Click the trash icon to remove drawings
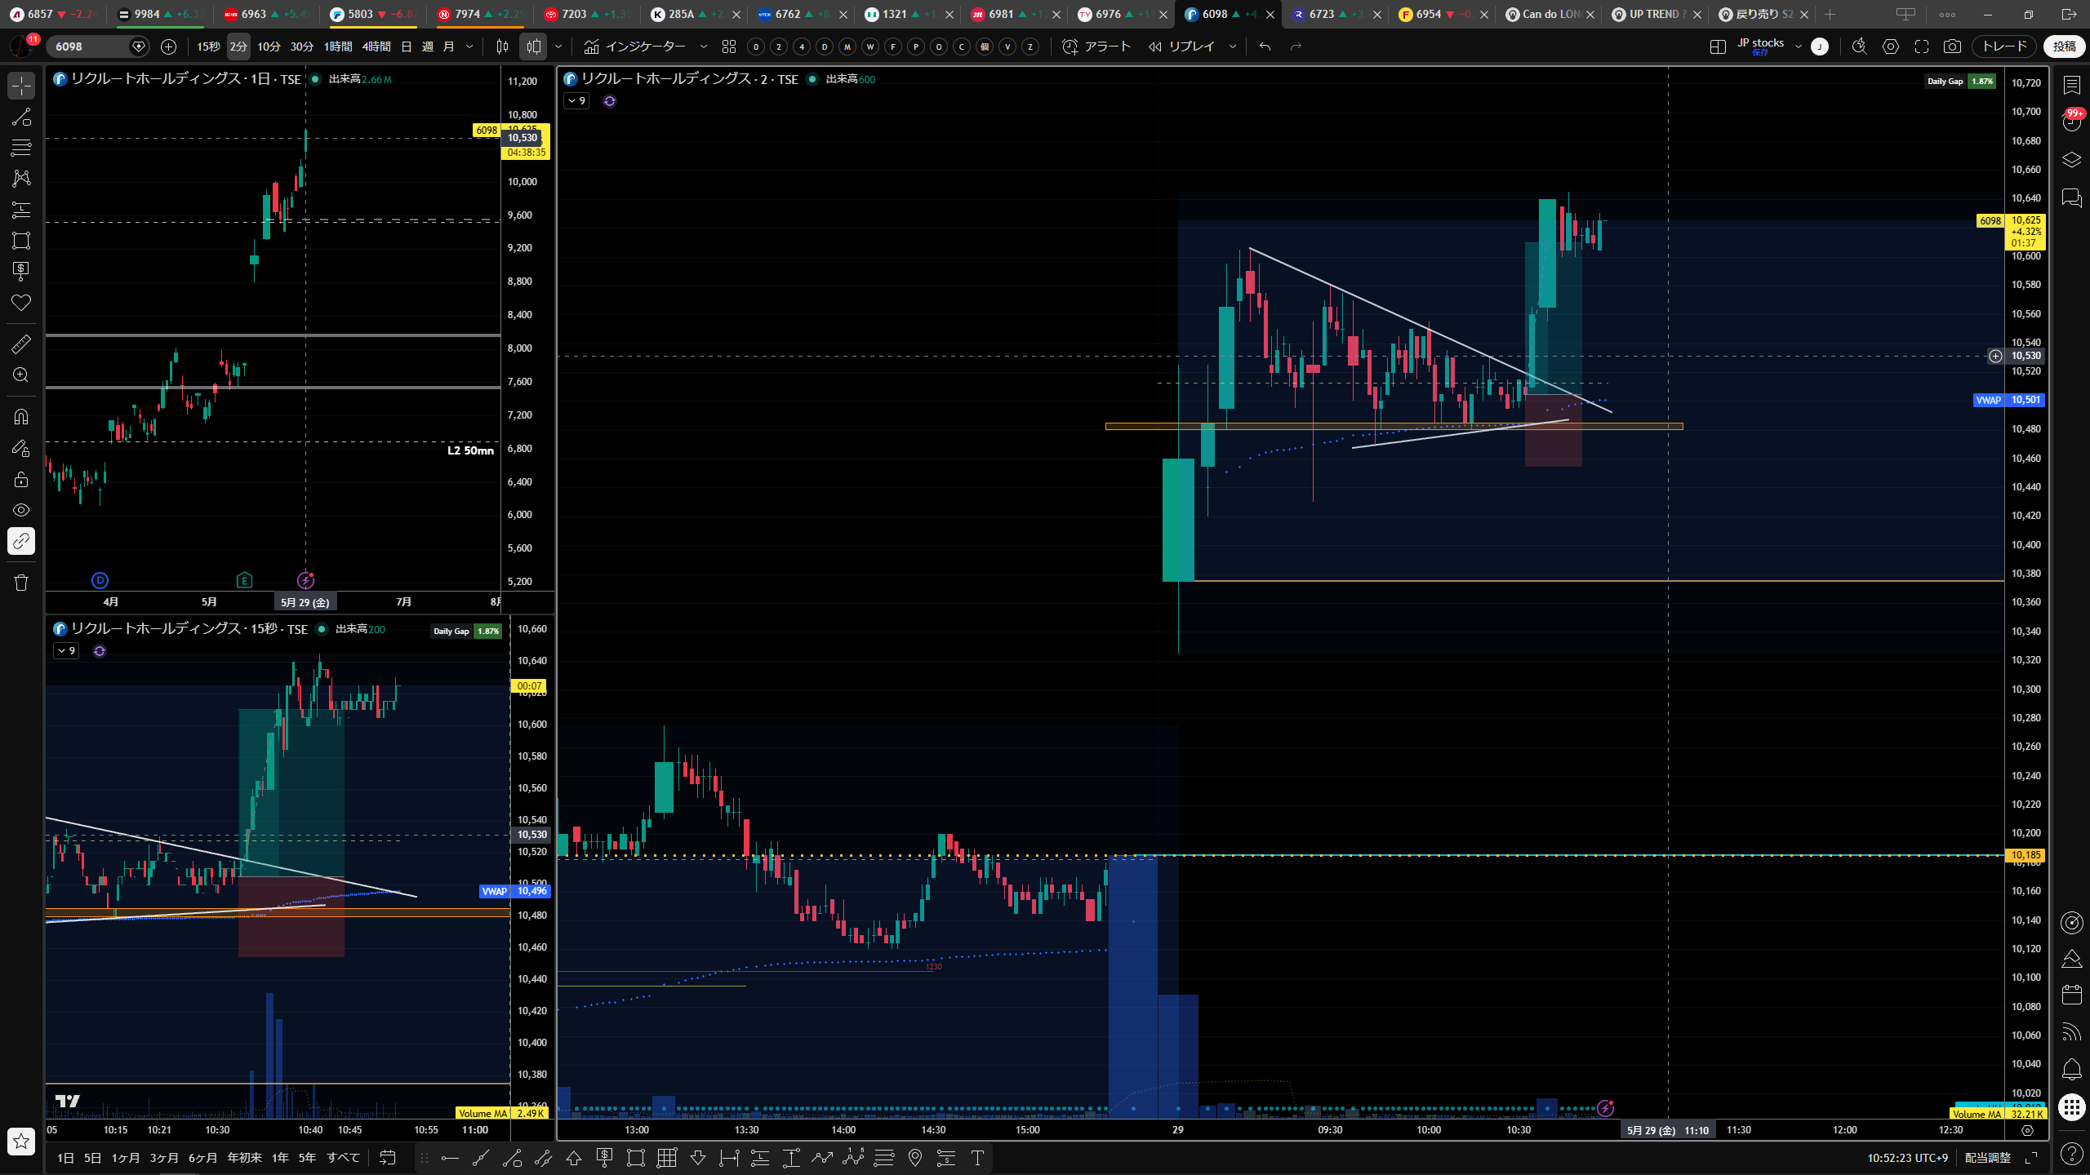 click(21, 583)
